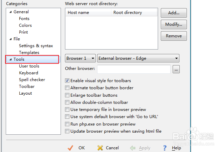Click the OK checkmark icon
218x152 pixels.
[70, 148]
